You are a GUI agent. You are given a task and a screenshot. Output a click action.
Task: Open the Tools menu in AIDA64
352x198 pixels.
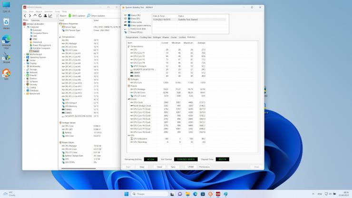point(58,11)
